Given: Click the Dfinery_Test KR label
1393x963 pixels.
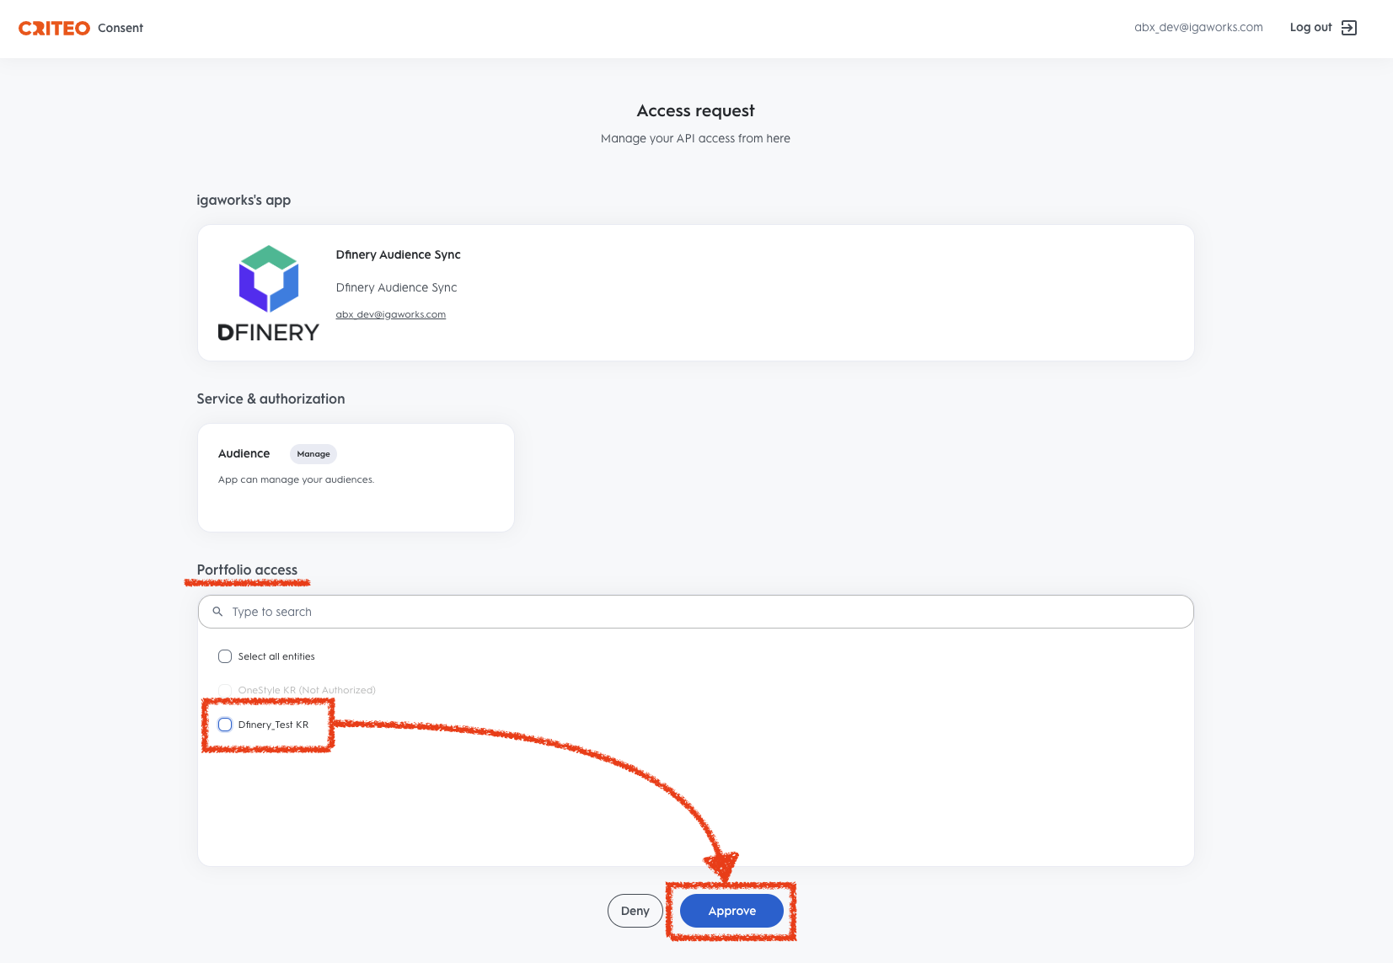Looking at the screenshot, I should pyautogui.click(x=273, y=725).
